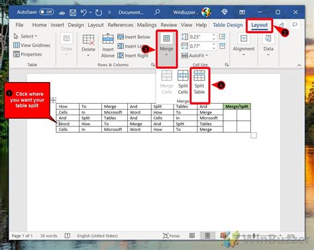Click Split Table icon
The width and height of the screenshot is (314, 250).
point(199,82)
